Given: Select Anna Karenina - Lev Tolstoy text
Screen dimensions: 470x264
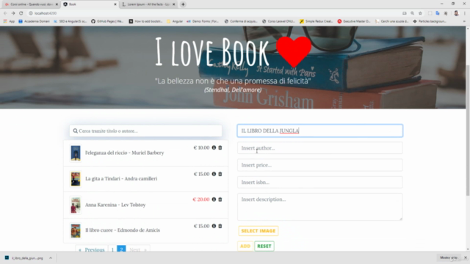Looking at the screenshot, I should pos(115,205).
